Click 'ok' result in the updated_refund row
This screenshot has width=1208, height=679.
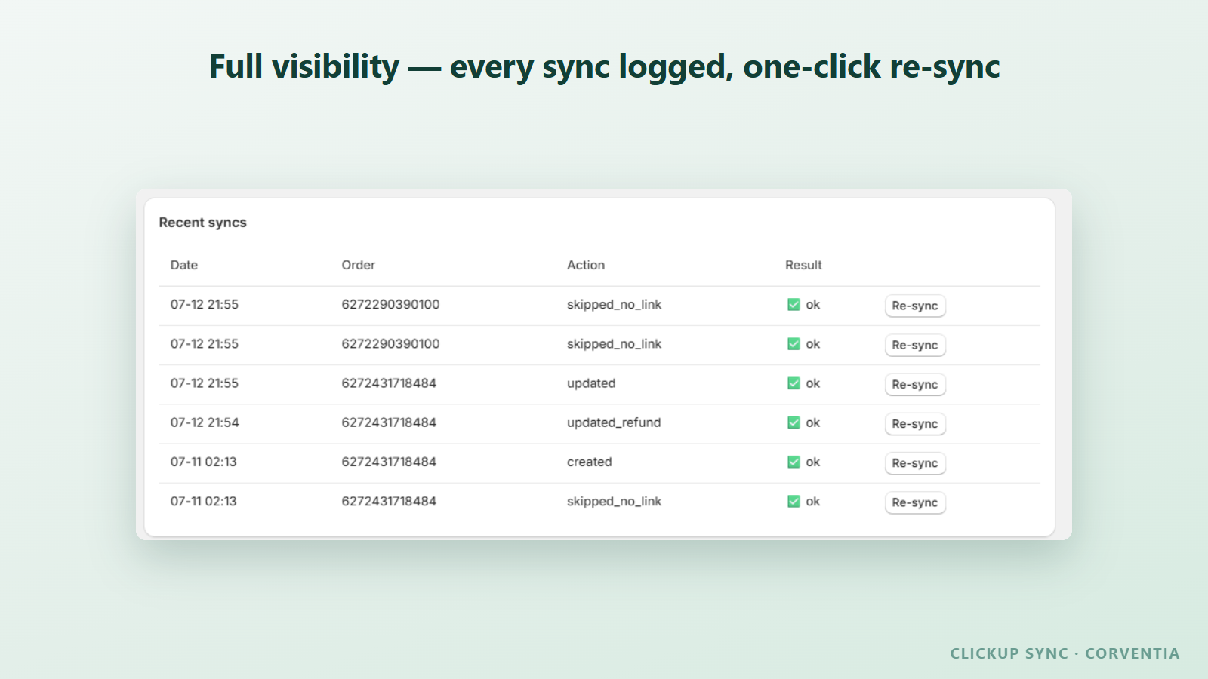pos(812,422)
